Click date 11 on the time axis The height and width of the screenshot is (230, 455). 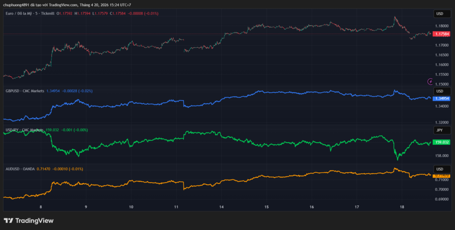click(x=176, y=207)
